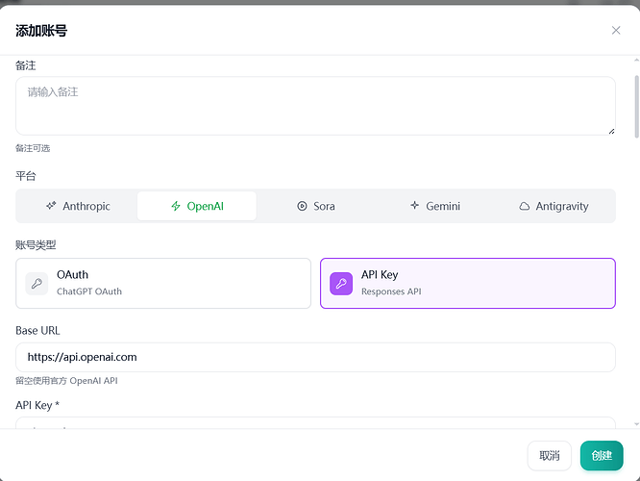
Task: Click the remarks textarea resize handle
Action: 611,131
